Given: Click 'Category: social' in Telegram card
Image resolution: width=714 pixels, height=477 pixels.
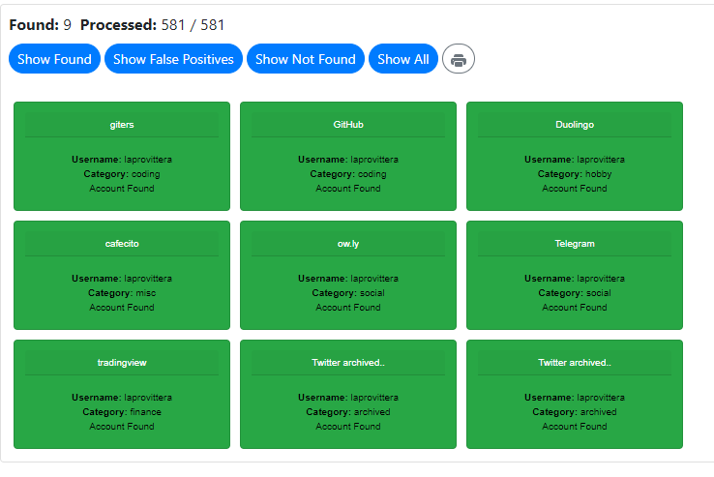Looking at the screenshot, I should [575, 292].
